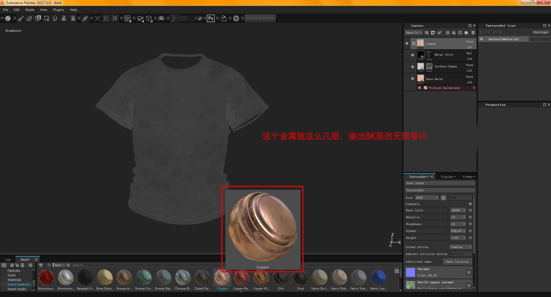Screen dimensions: 551x297
Task: Click the Undo stack section header
Action: tap(440, 183)
